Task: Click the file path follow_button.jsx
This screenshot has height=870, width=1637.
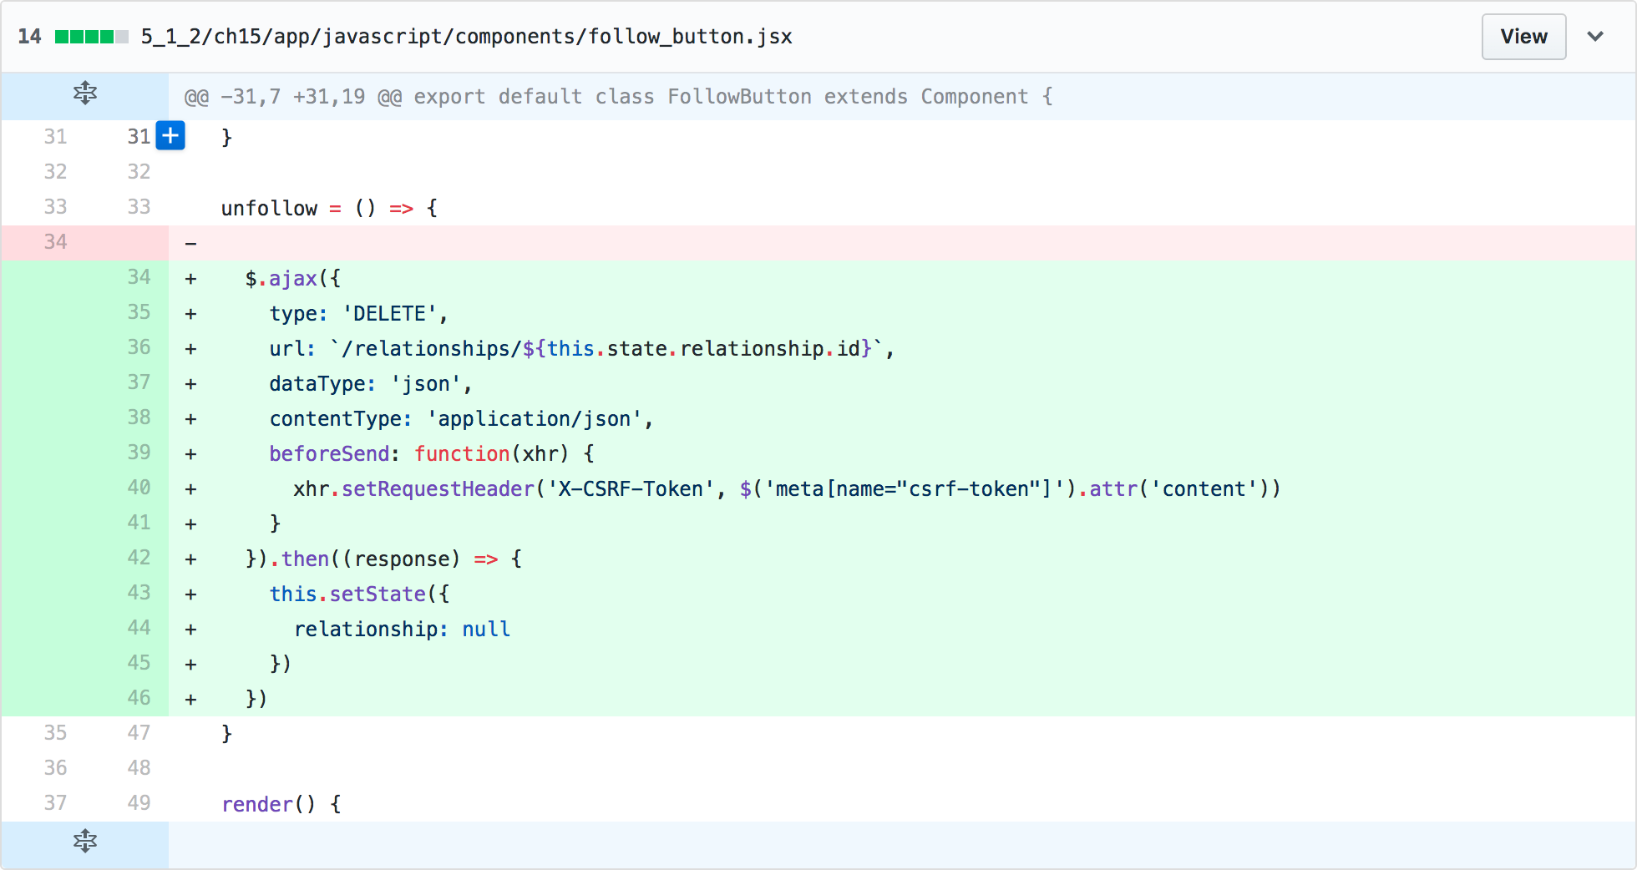Action: tap(466, 37)
